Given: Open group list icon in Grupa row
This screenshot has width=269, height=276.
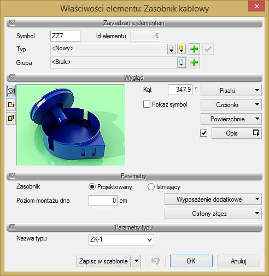Looking at the screenshot, I should point(182,62).
